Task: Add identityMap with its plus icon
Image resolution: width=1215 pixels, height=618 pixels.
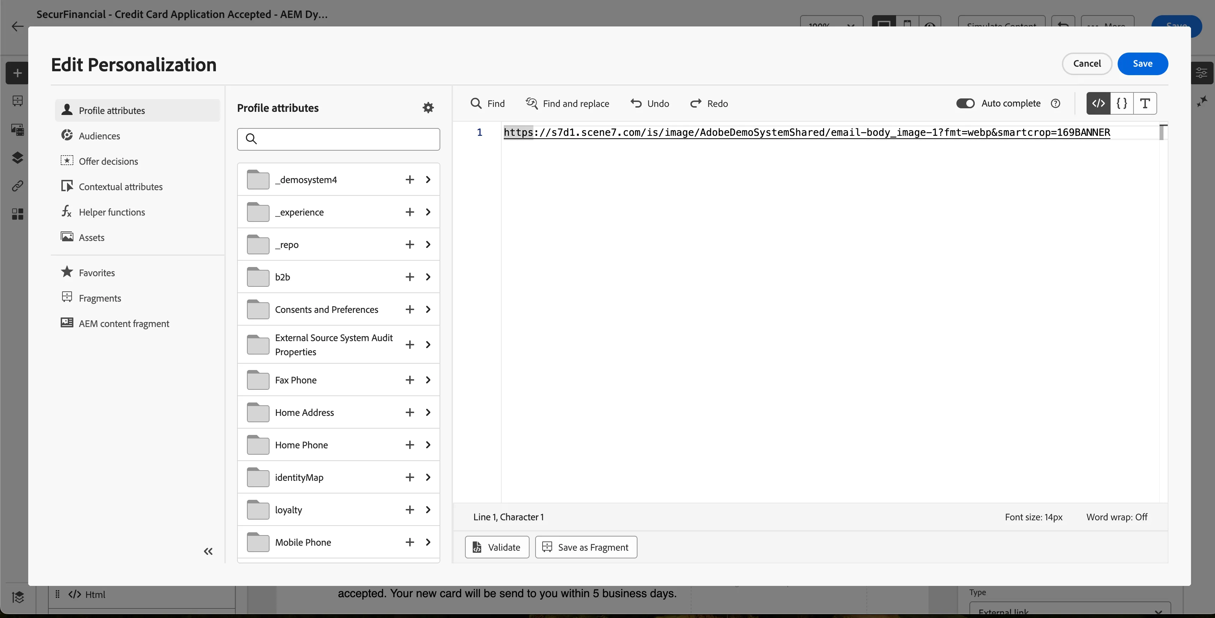Action: coord(409,477)
